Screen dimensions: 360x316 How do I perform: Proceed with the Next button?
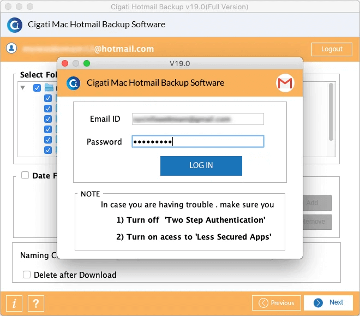328,303
